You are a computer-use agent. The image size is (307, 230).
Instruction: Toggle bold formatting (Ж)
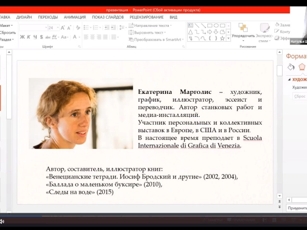pos(22,37)
